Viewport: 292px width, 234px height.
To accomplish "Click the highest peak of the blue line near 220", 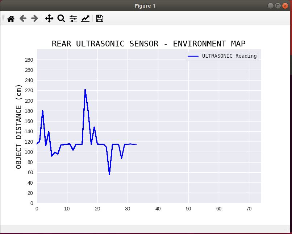I will (x=85, y=90).
